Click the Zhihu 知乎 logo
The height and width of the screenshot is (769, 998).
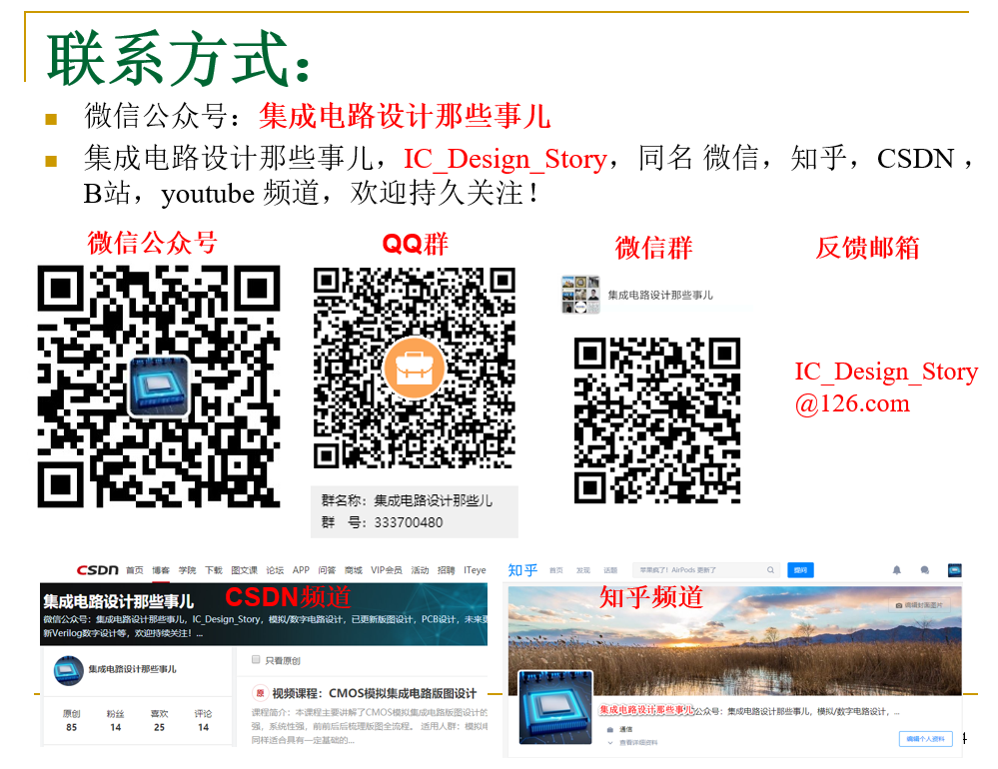click(522, 570)
